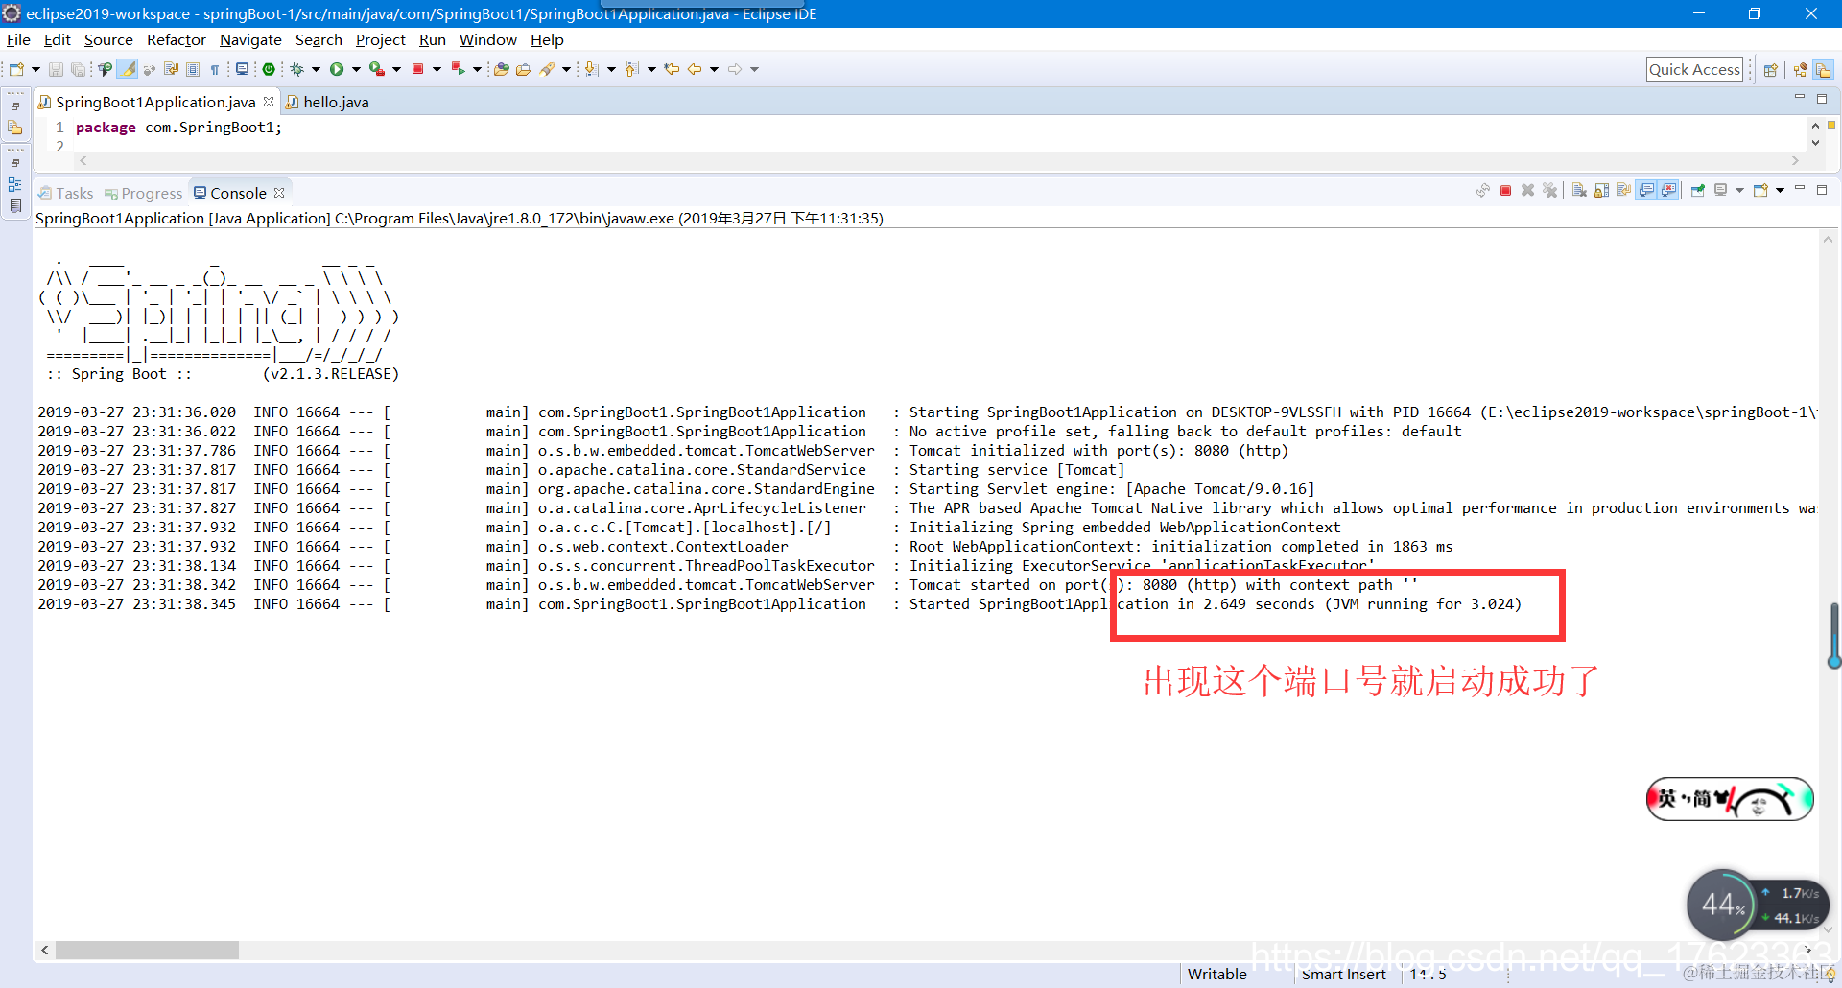1842x988 pixels.
Task: Open Search dropdown arrow
Action: point(566,69)
